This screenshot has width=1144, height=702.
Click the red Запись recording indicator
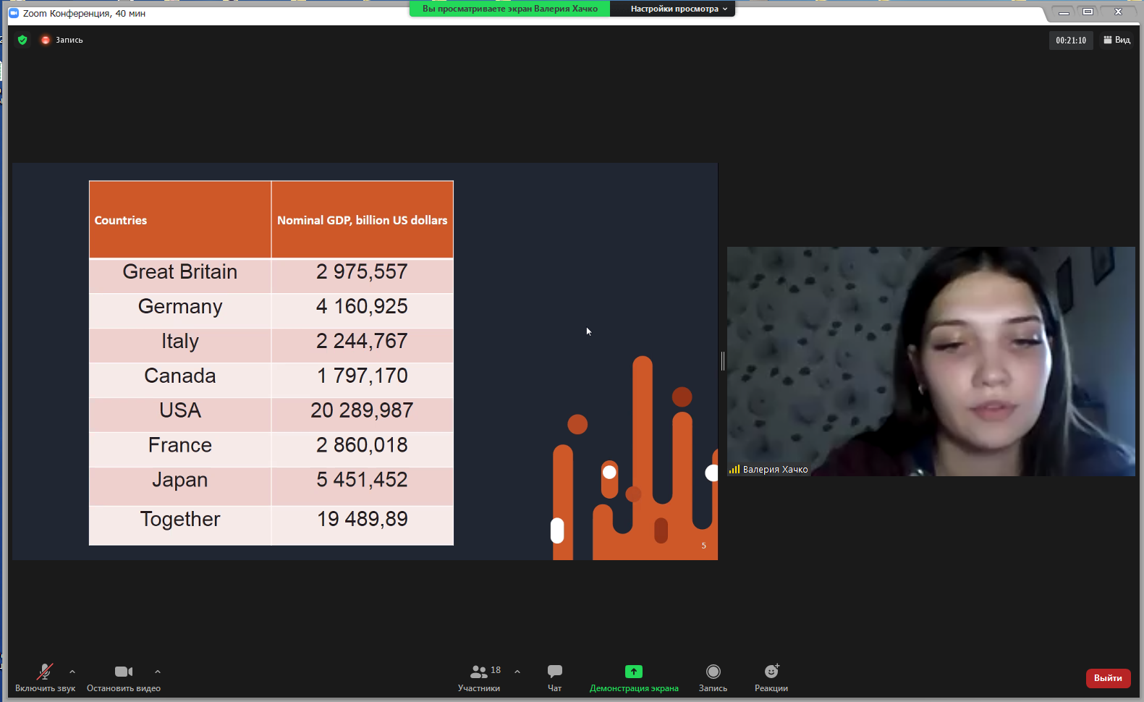click(x=62, y=40)
